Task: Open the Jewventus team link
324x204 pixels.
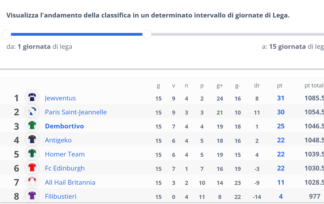Action: click(x=60, y=98)
